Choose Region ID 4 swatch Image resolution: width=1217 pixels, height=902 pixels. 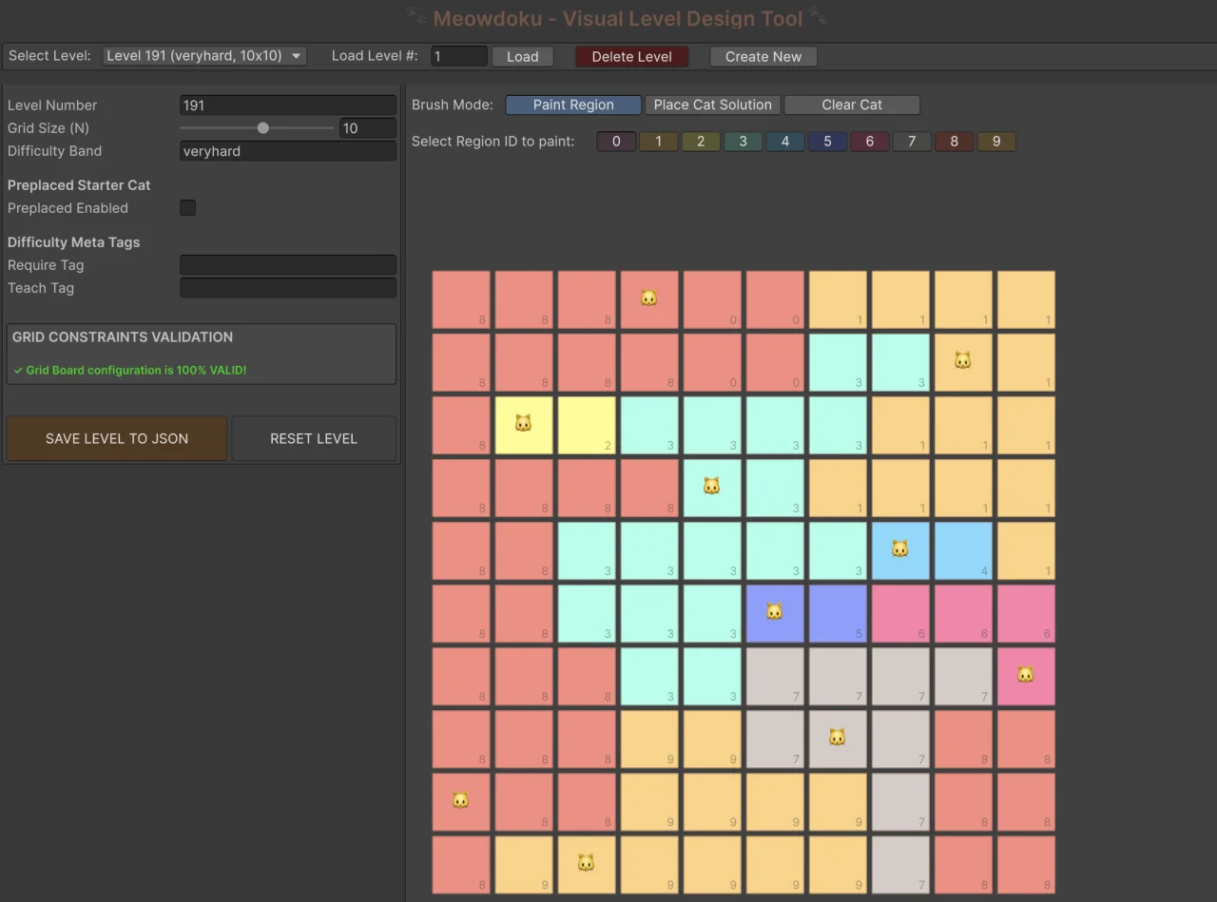point(785,142)
